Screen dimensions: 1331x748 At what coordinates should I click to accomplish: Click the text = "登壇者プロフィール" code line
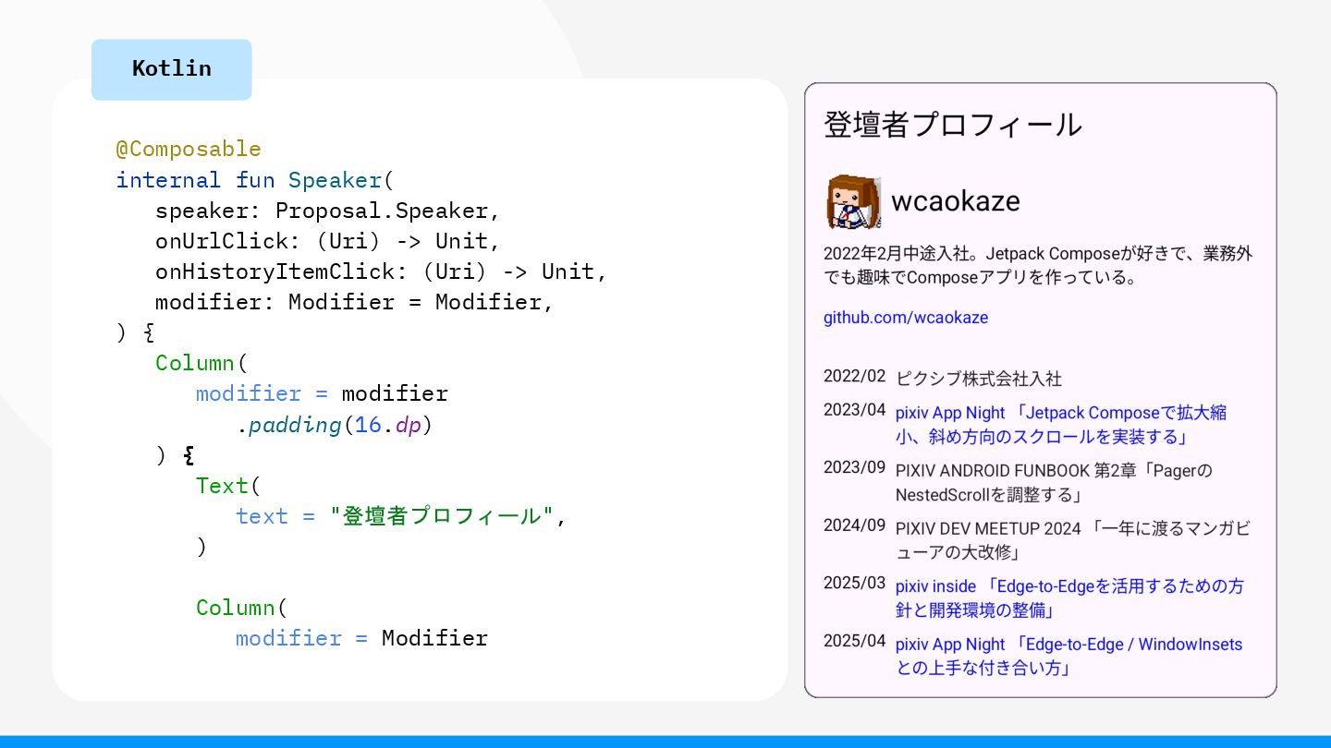pos(401,515)
